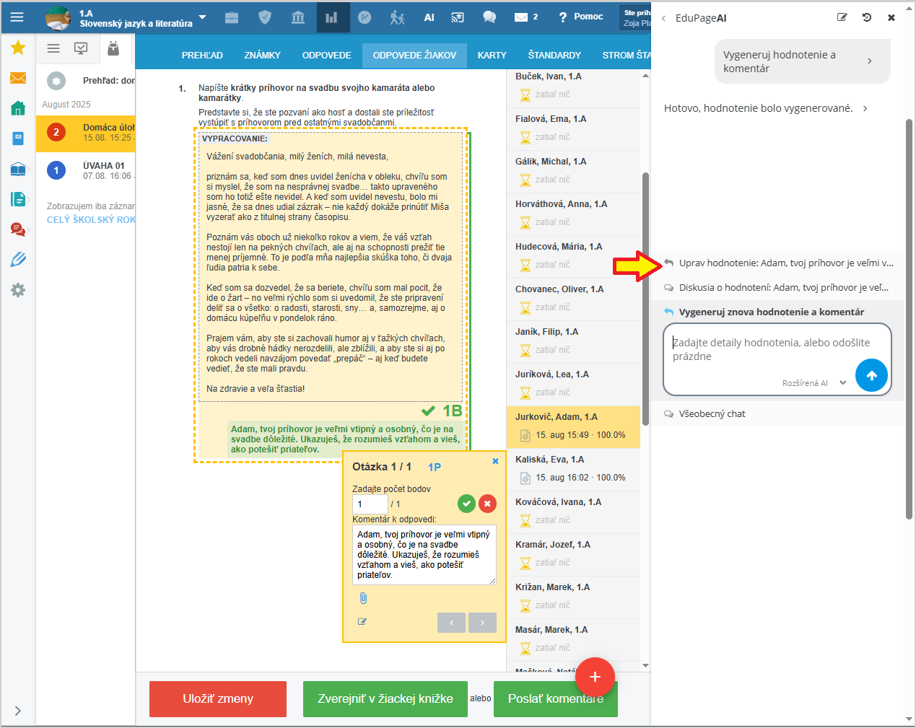Expand the left sidebar with bottom chevron
Image resolution: width=916 pixels, height=728 pixels.
click(x=18, y=711)
